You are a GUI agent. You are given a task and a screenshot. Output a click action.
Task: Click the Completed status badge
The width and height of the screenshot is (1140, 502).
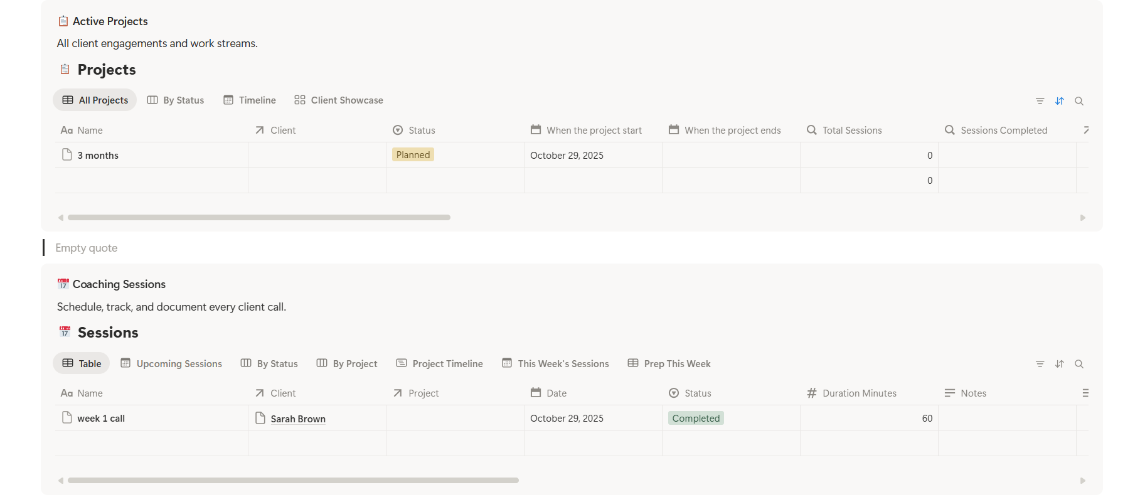[696, 419]
